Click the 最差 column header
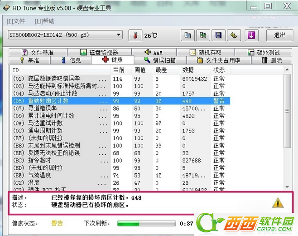The width and height of the screenshot is (298, 236). click(166, 70)
